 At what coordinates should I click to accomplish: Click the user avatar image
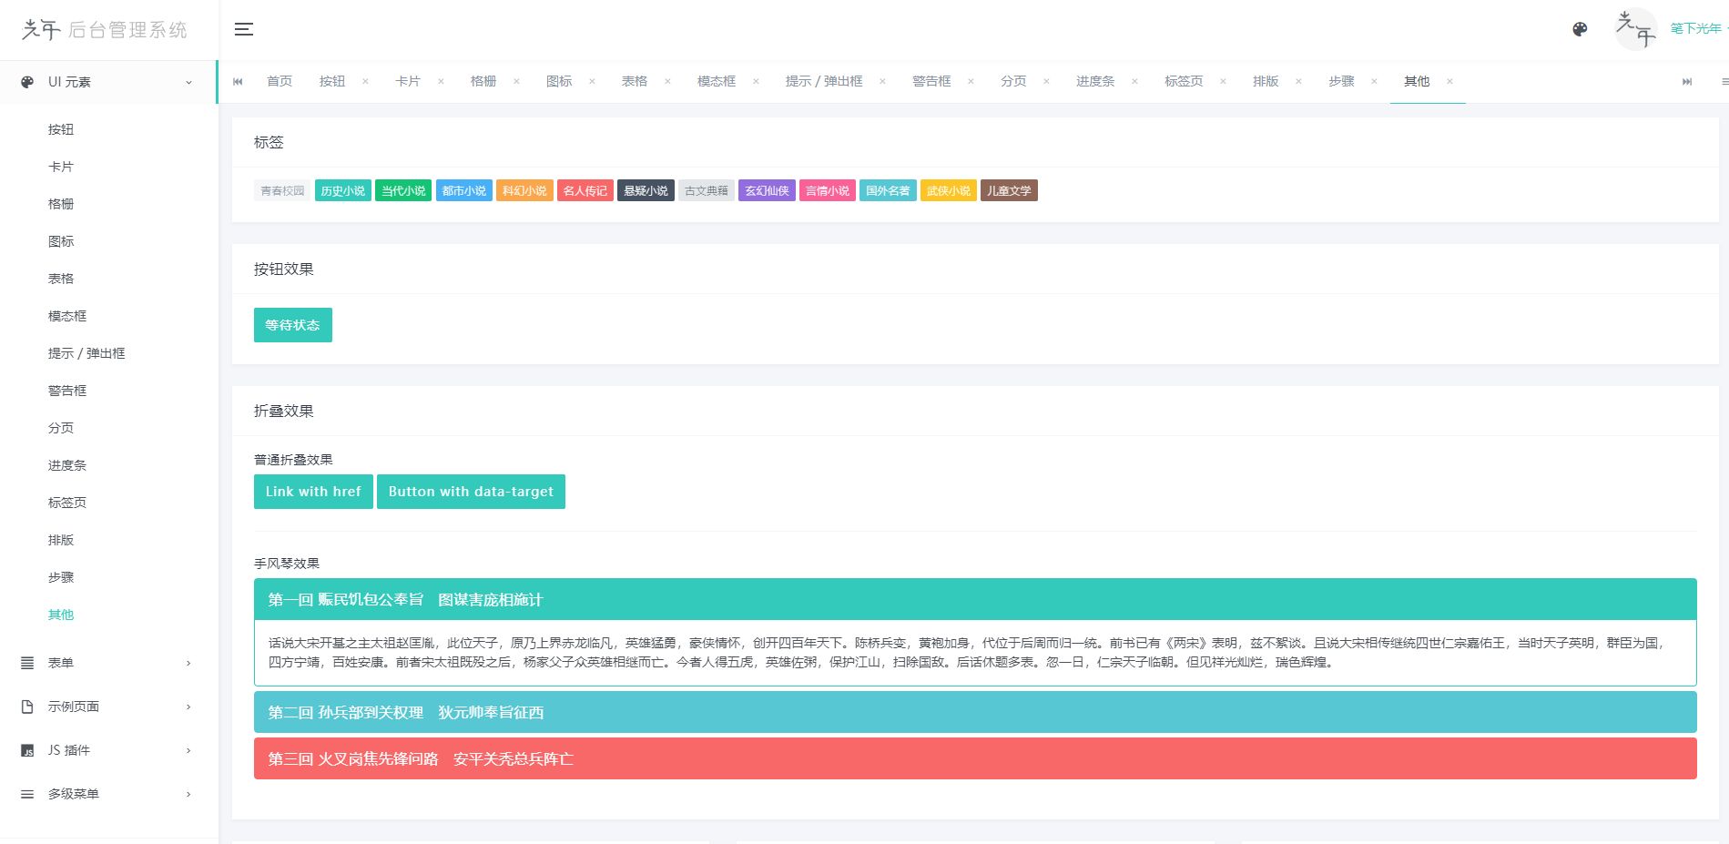click(1635, 29)
